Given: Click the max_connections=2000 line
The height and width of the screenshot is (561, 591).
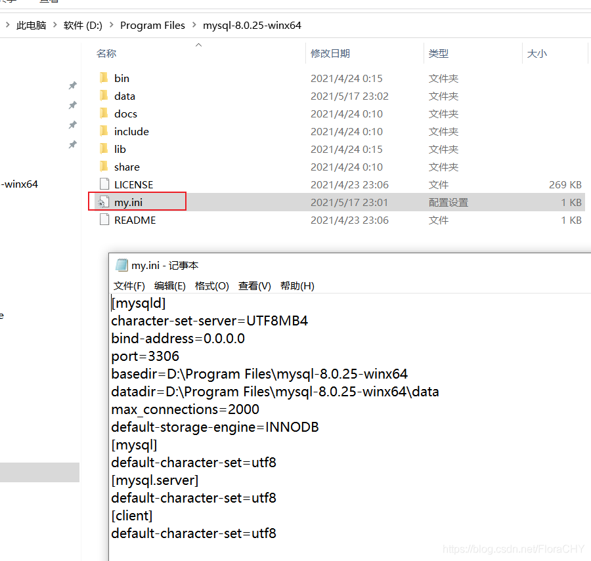Looking at the screenshot, I should pyautogui.click(x=185, y=409).
